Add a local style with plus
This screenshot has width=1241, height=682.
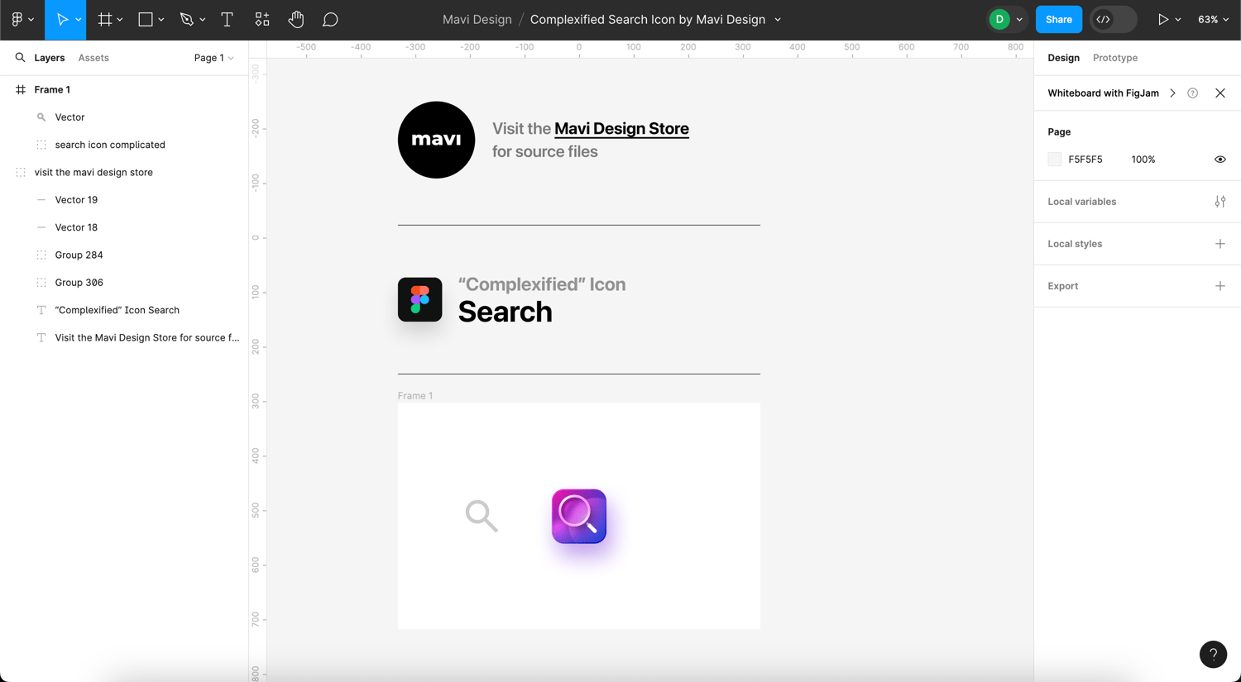point(1220,244)
